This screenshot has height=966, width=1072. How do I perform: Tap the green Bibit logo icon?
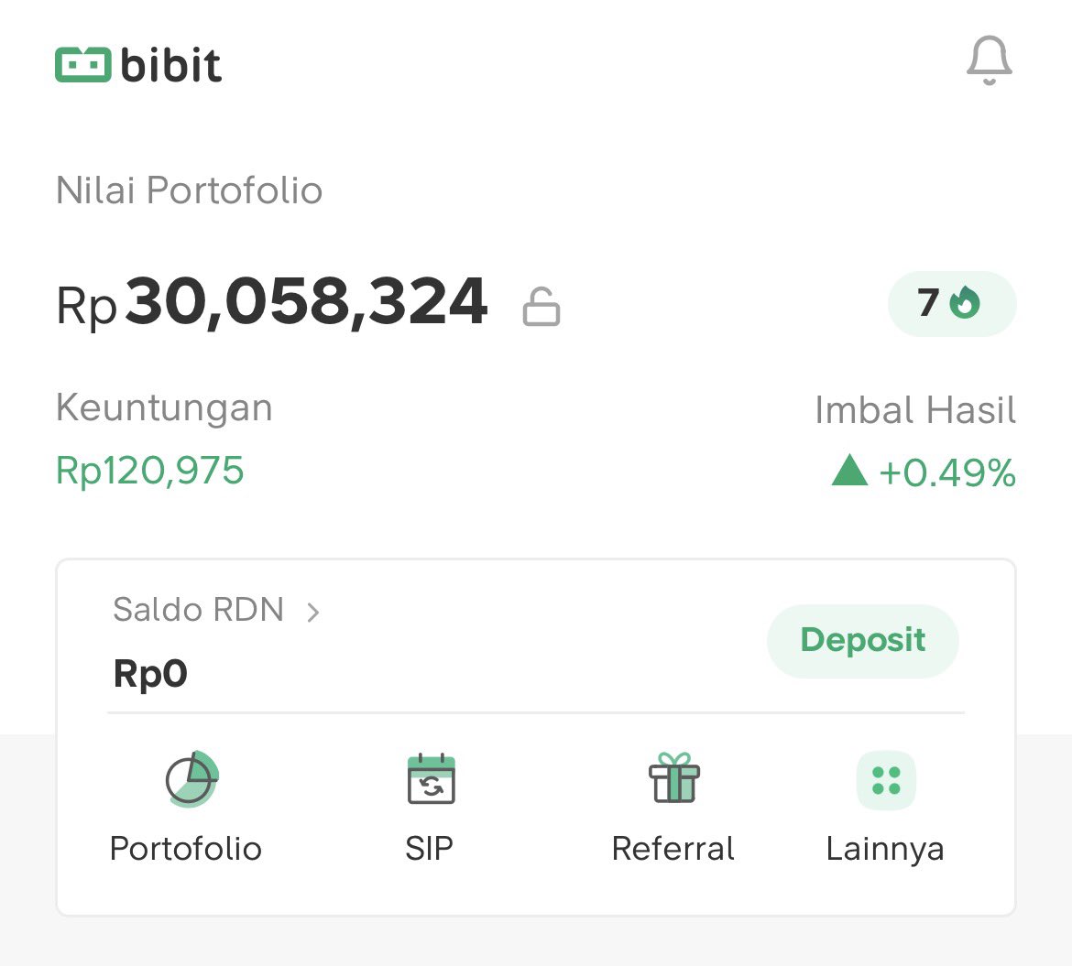click(82, 65)
